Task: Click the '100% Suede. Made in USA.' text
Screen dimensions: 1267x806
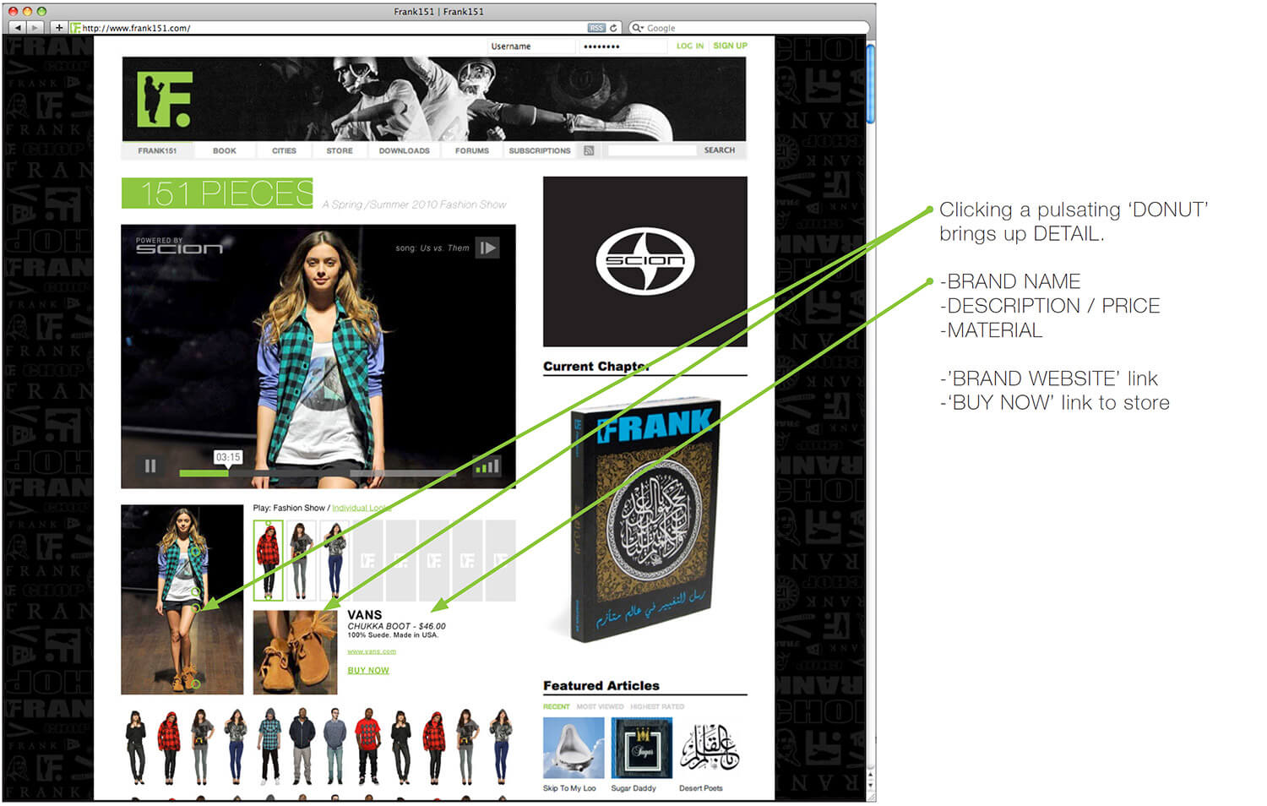Action: coord(393,635)
